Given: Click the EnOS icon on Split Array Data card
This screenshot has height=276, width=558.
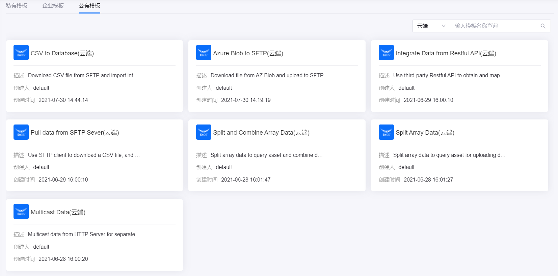Looking at the screenshot, I should click(386, 132).
